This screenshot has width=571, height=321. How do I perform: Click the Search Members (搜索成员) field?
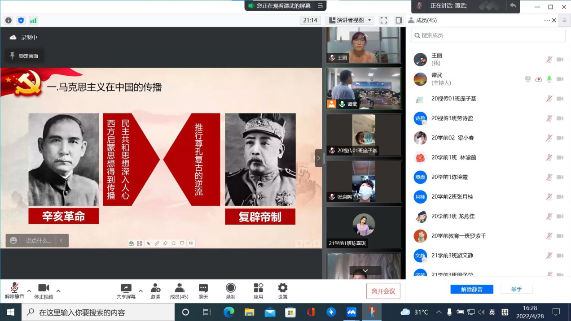click(x=488, y=35)
